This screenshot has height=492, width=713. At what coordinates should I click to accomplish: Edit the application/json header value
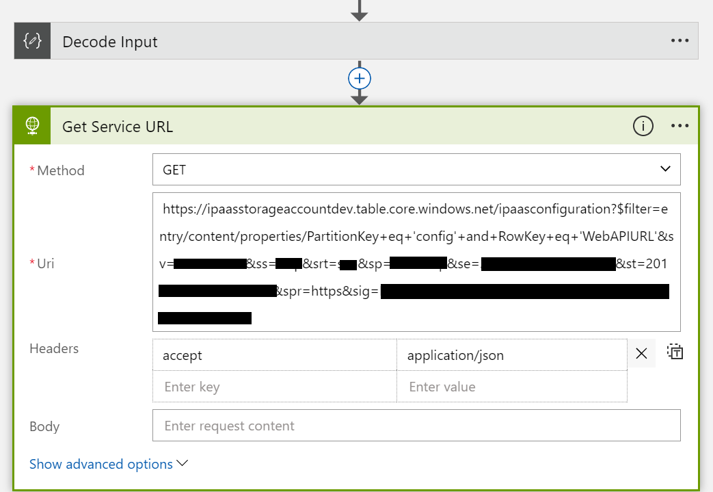coord(511,355)
